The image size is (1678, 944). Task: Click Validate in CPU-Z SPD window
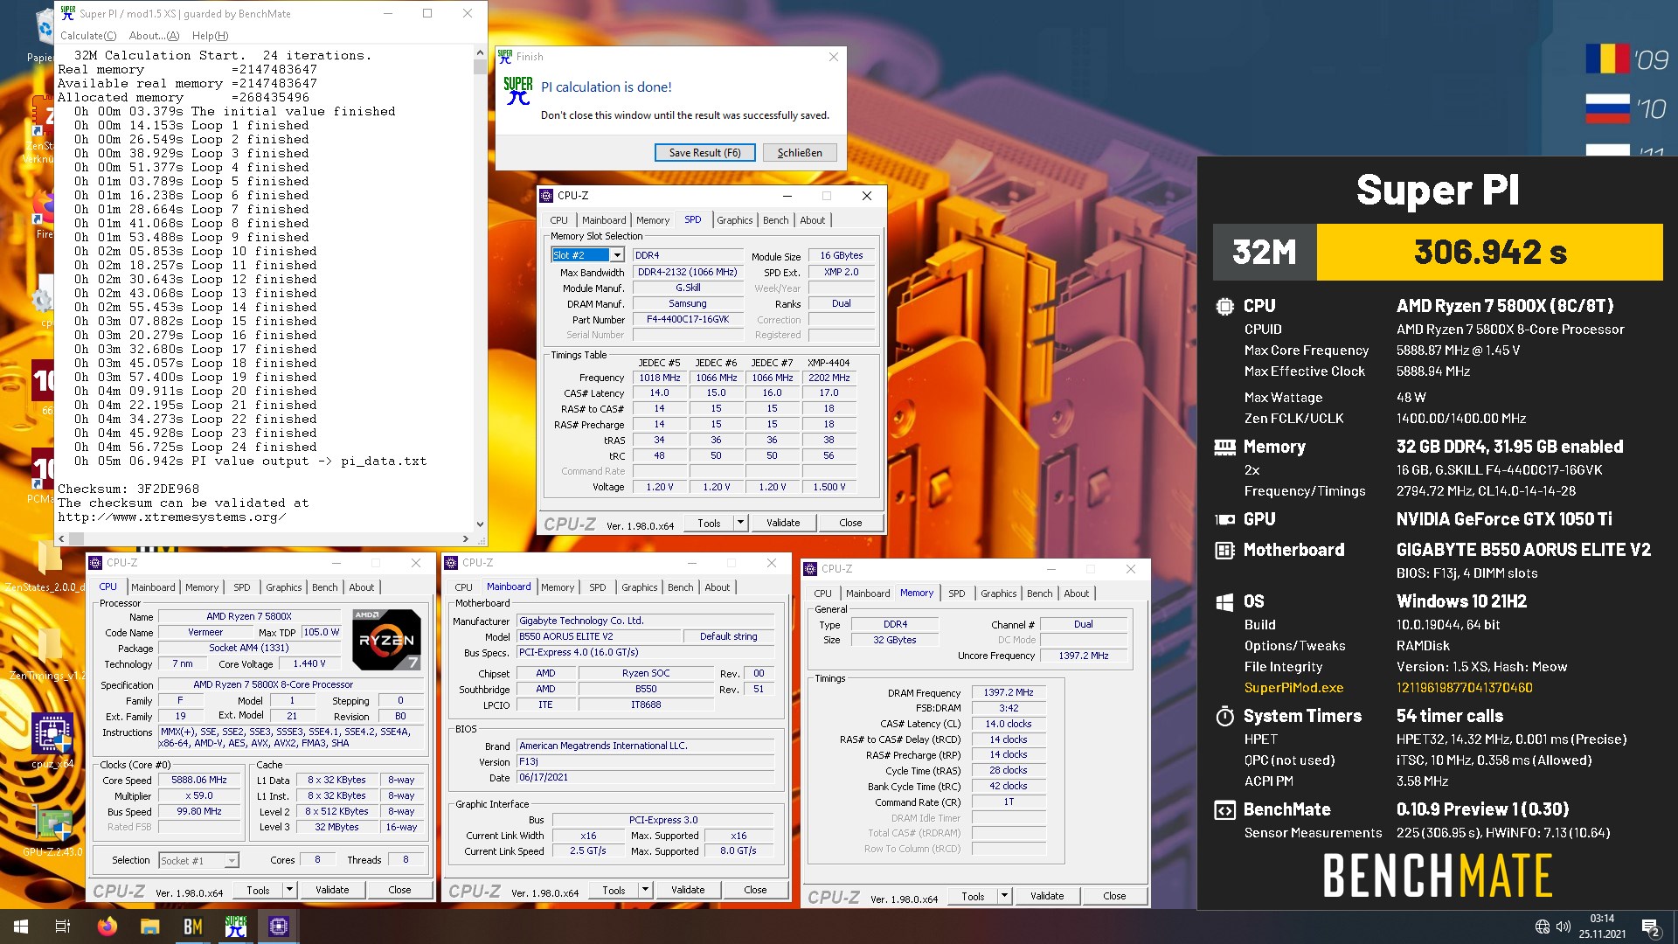click(x=783, y=523)
